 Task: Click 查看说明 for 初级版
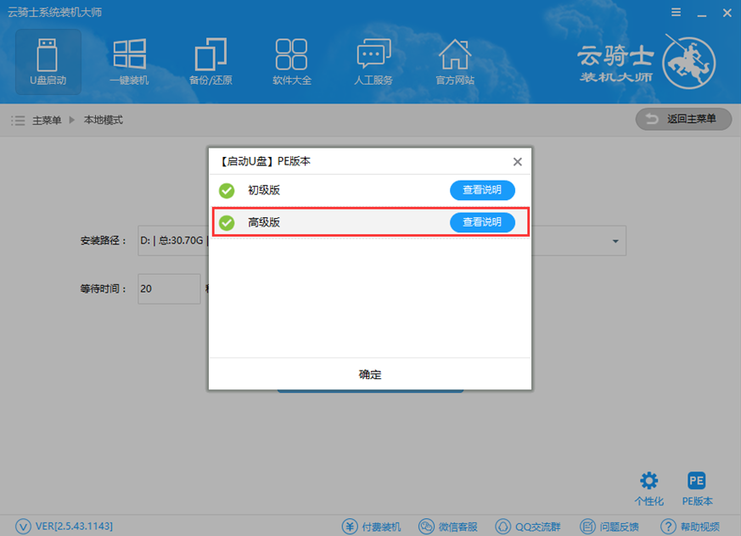point(482,190)
